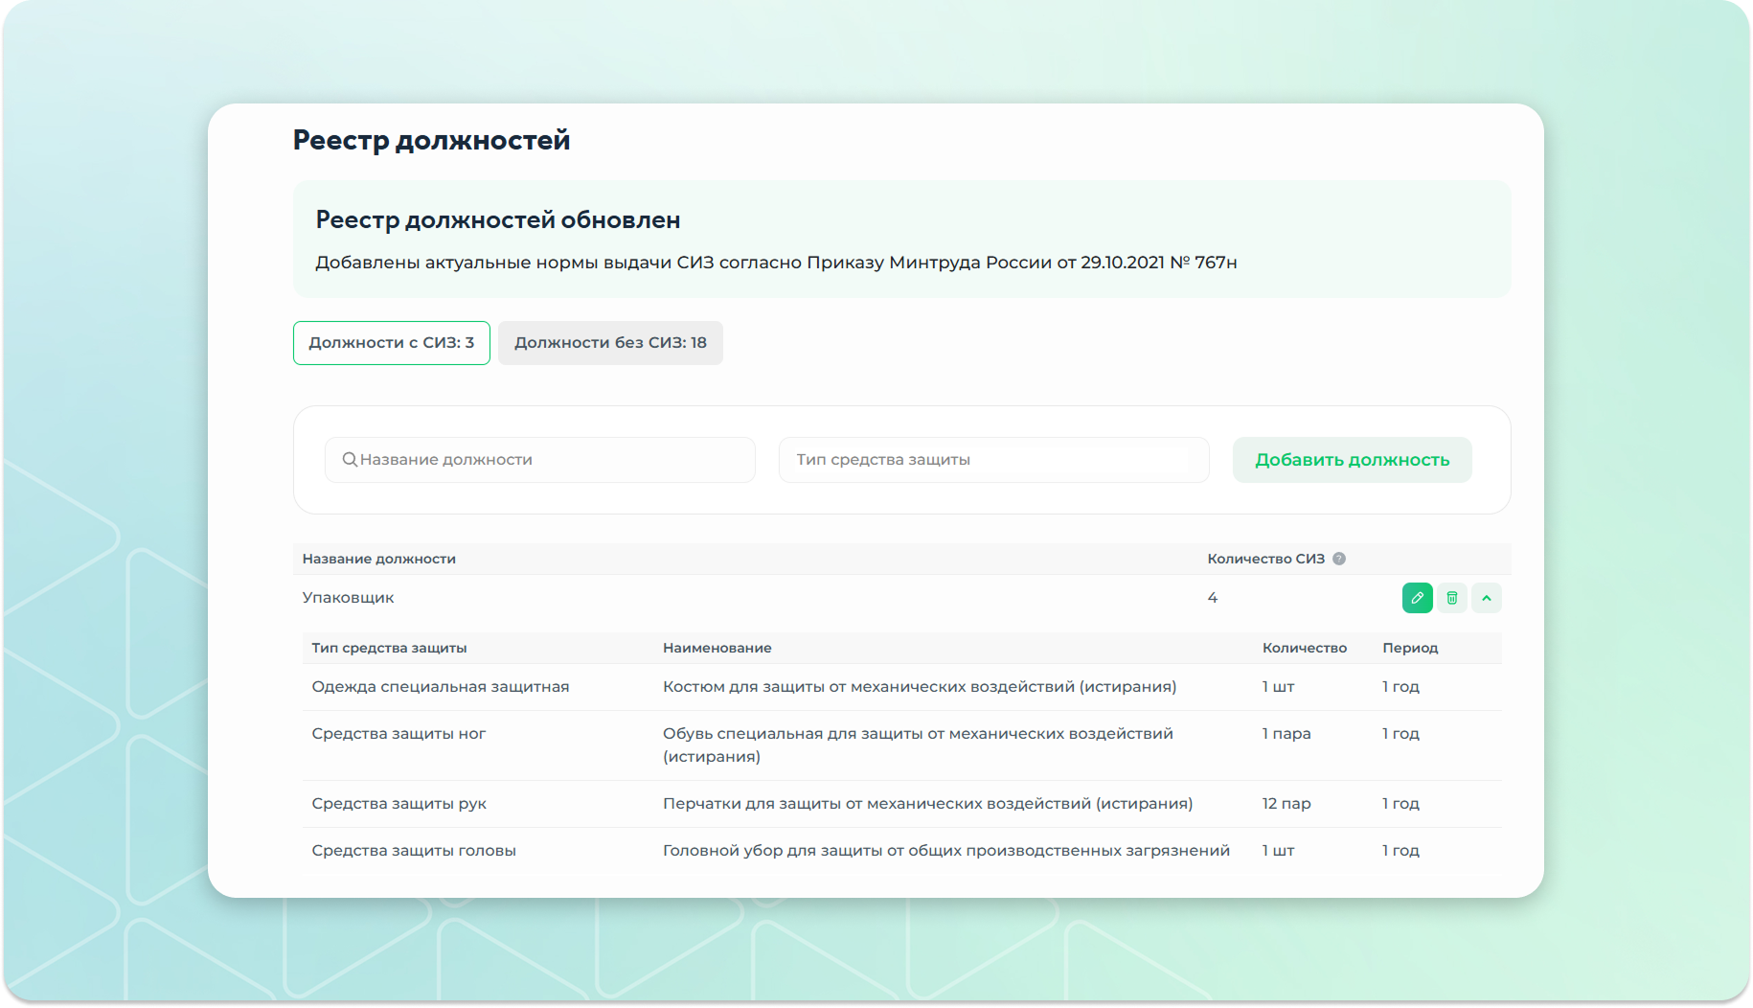Click the Средства защиты рук entry
Screen dimensions: 1753x1008
pyautogui.click(x=398, y=804)
